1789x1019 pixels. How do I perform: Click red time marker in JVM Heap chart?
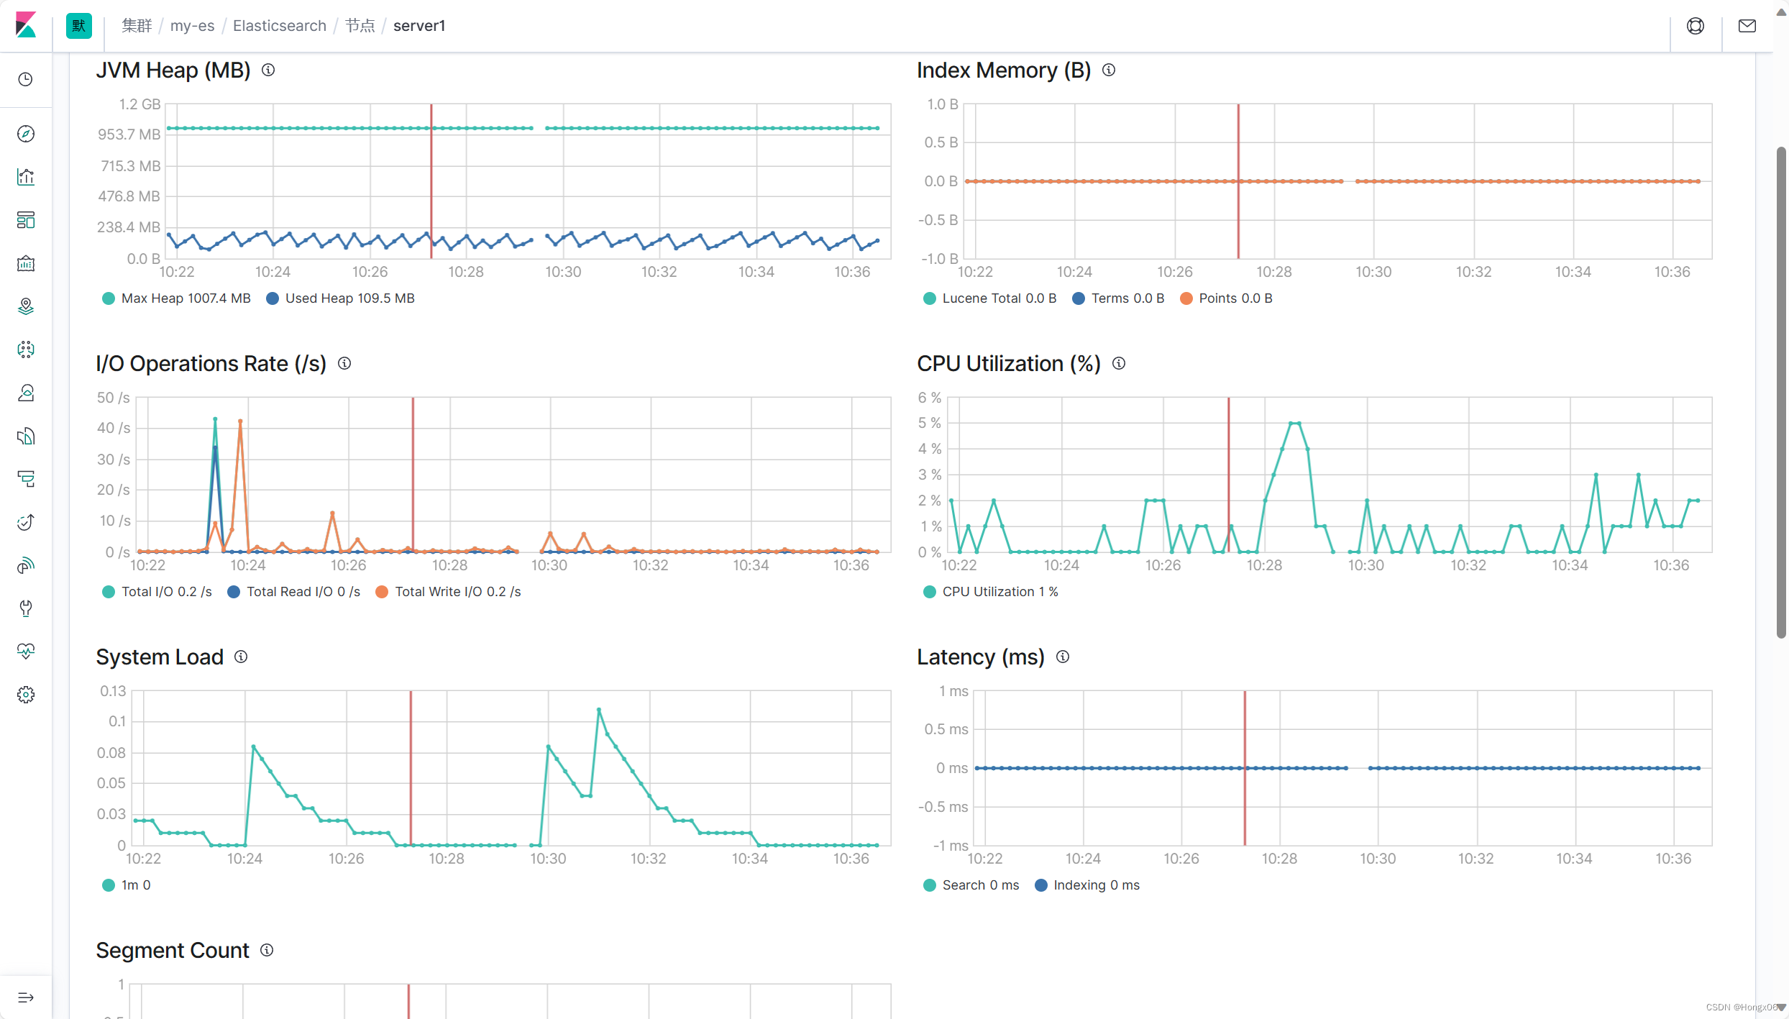point(431,181)
